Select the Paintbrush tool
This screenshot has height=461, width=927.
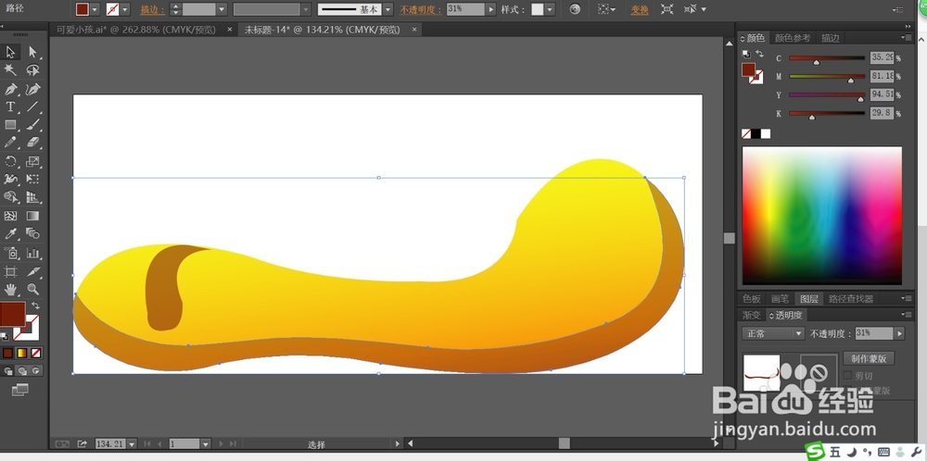[32, 125]
